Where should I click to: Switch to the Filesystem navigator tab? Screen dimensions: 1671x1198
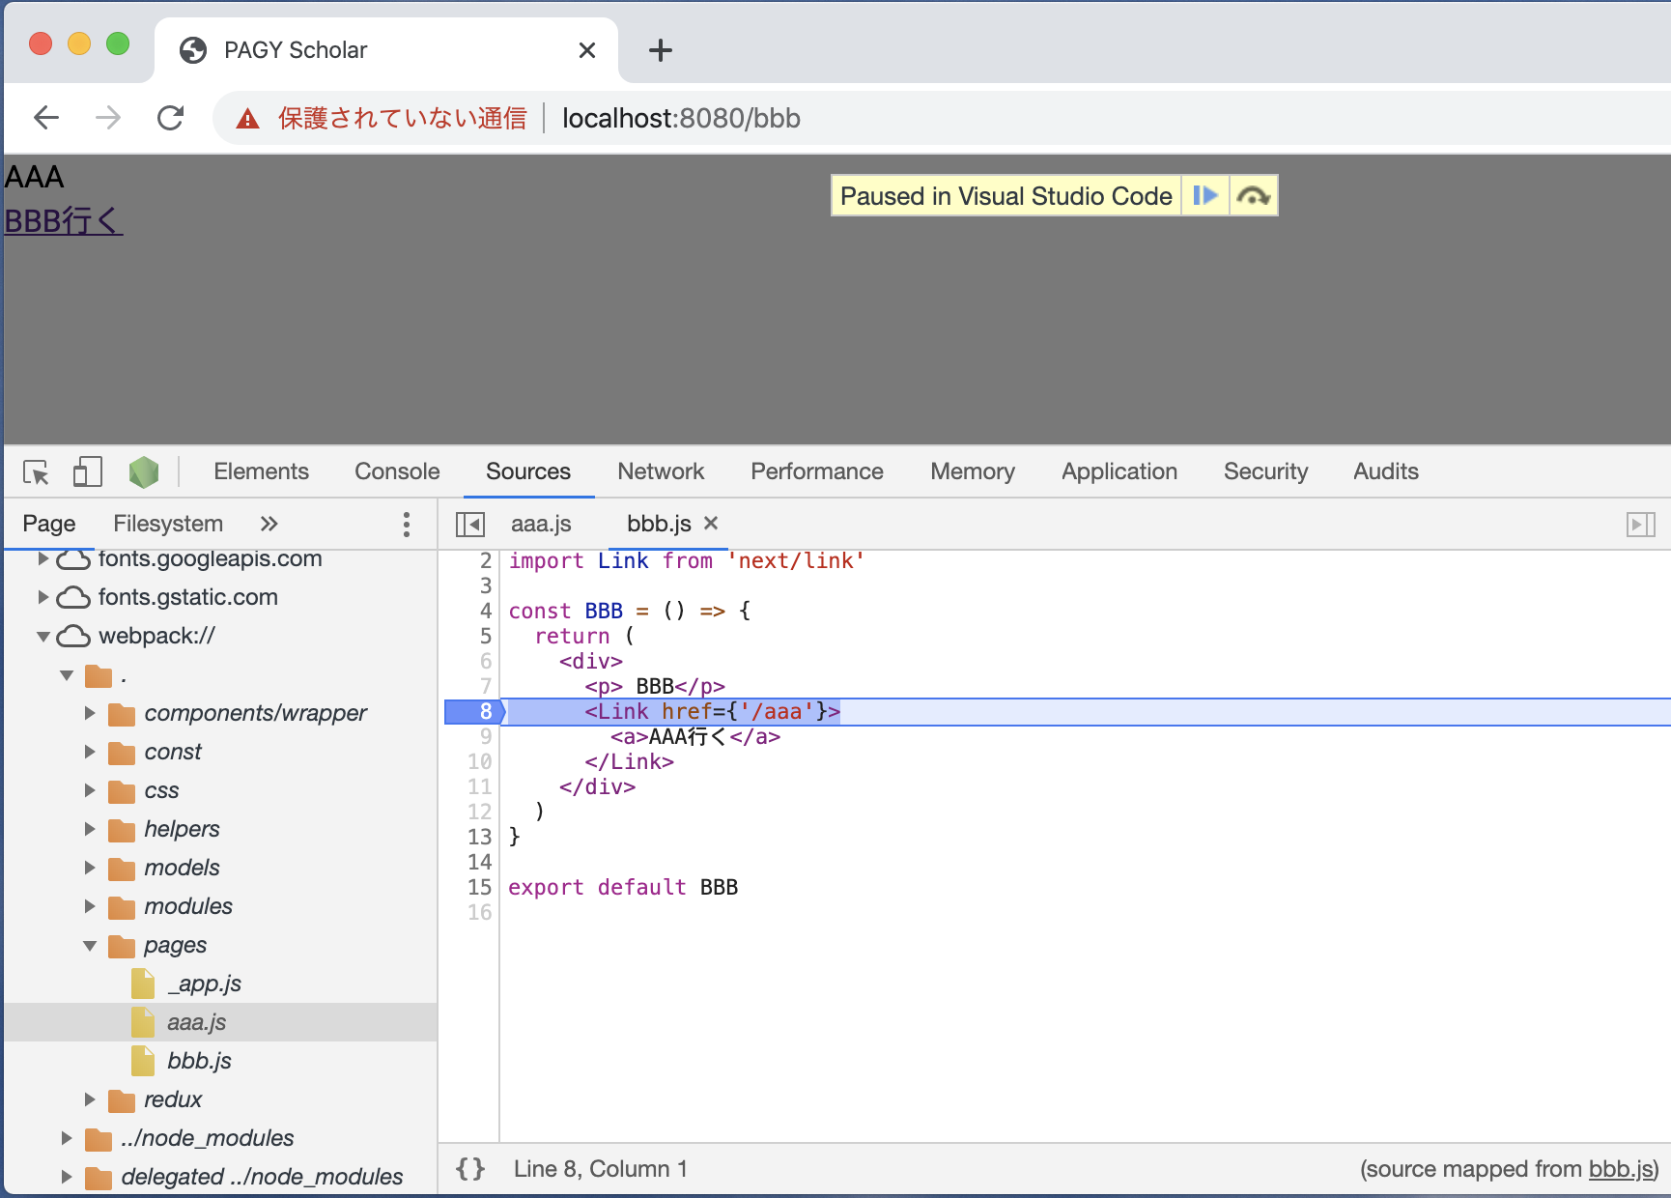point(168,524)
